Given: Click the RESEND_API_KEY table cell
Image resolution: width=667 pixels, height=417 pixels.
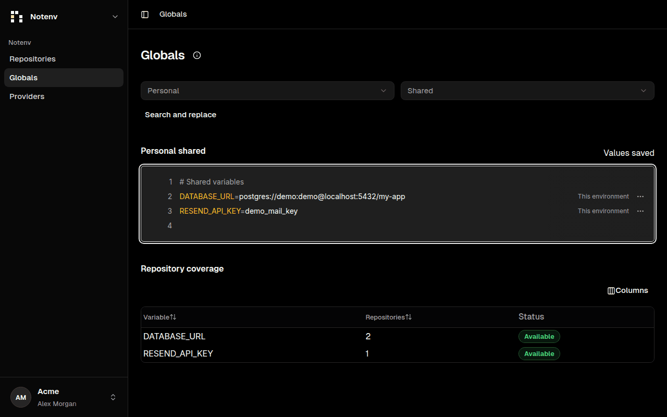Looking at the screenshot, I should tap(178, 353).
